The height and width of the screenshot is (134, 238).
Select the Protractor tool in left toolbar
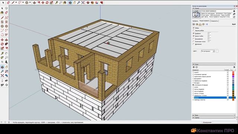(2, 58)
